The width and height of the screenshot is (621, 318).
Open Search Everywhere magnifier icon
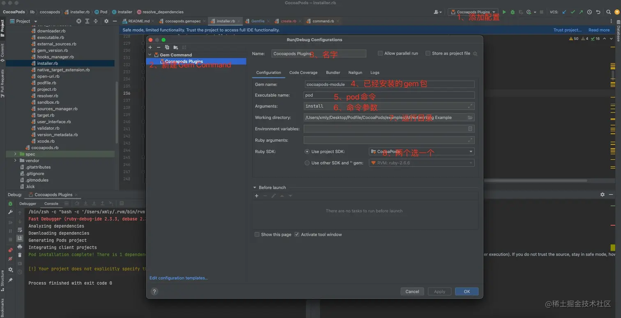tap(609, 12)
